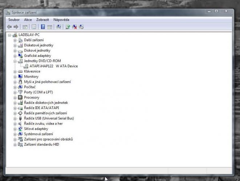The image size is (240, 181).
Task: Click the Update driver software toolbar icon
Action: pos(68,27)
